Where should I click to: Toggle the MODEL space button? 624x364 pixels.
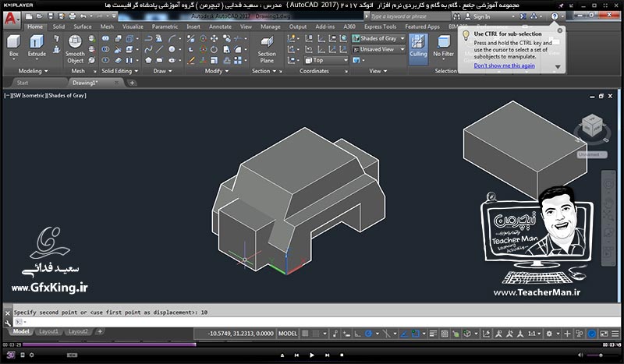point(288,334)
